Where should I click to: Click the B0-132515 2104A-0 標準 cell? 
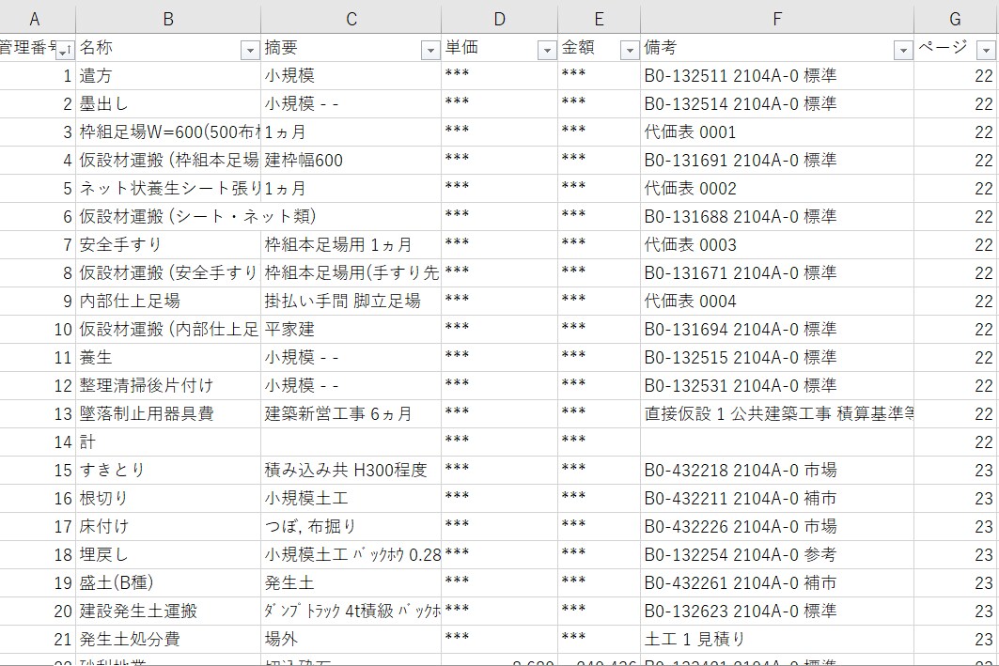click(x=777, y=357)
